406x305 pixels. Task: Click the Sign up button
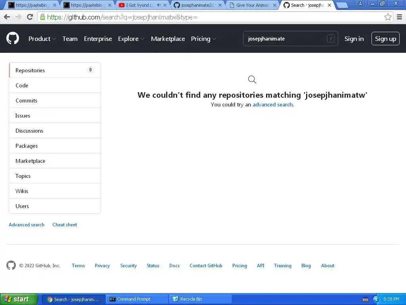(x=385, y=39)
